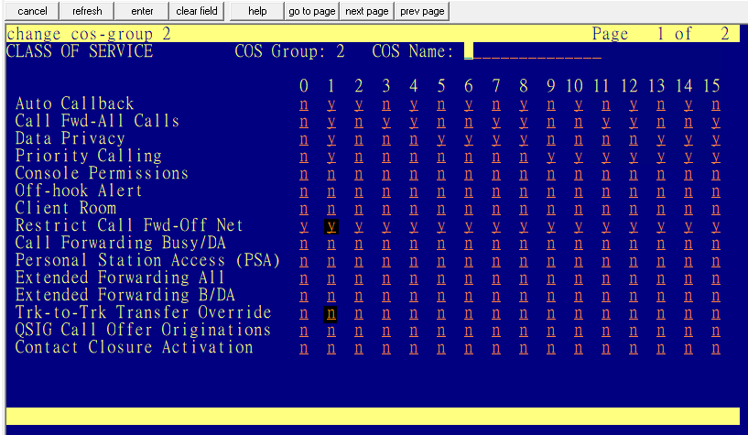Click the 'Trk-to-Trk Transfer Override' label
Screen dimensions: 748x435
(x=143, y=312)
